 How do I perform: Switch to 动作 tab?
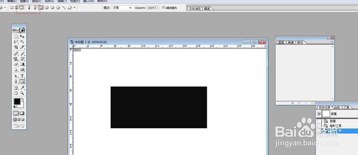click(337, 107)
